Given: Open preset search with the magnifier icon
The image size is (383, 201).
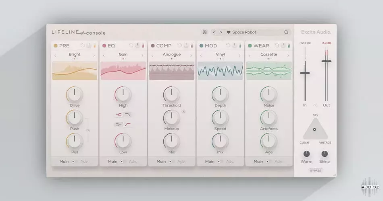Looking at the screenshot, I should pos(286,32).
